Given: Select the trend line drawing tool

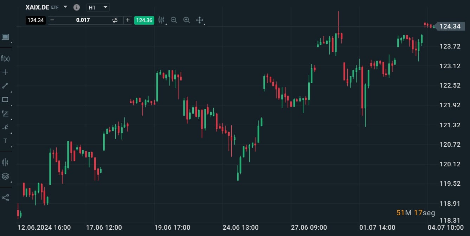Looking at the screenshot, I should [5, 86].
